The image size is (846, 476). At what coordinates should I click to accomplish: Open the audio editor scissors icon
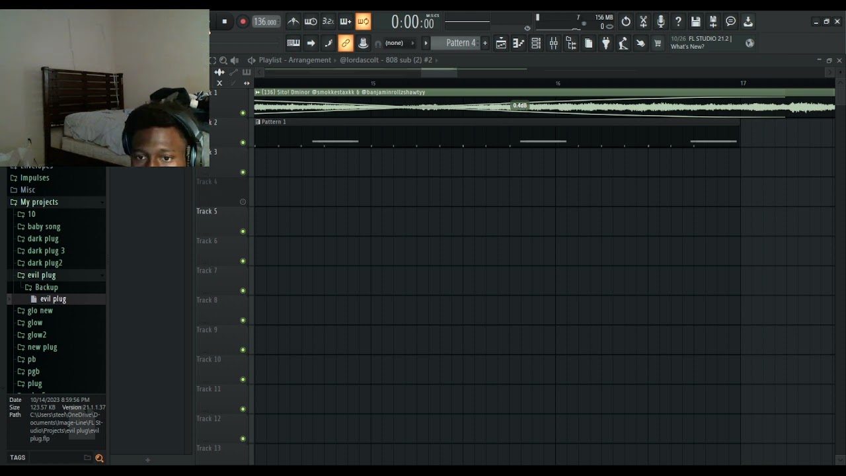click(x=643, y=22)
